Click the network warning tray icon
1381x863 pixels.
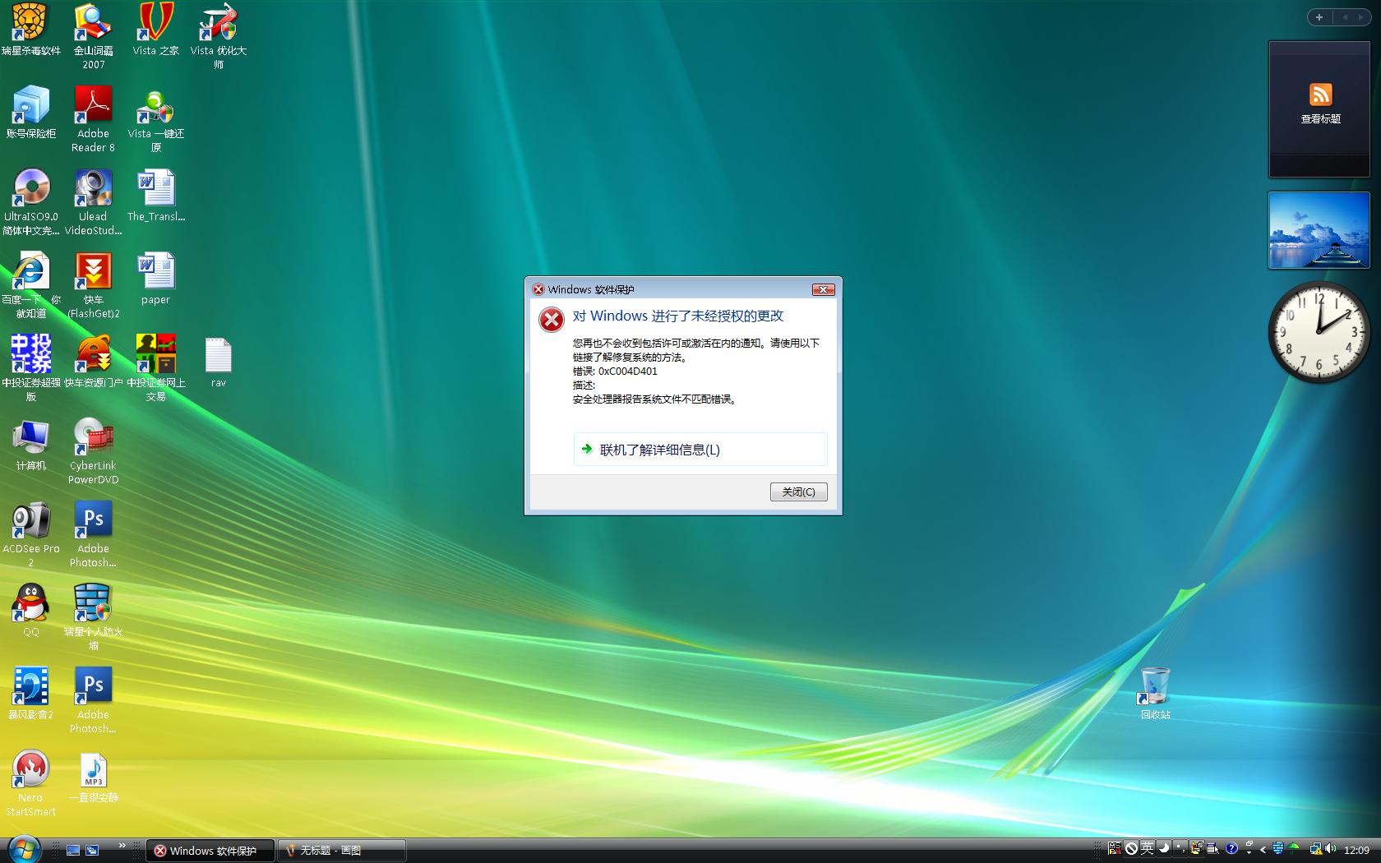[1315, 849]
